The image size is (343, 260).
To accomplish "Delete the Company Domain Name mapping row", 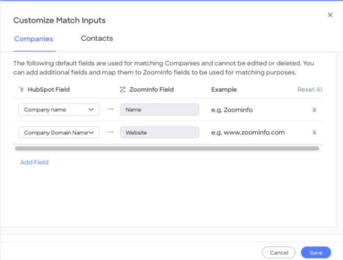I will tap(314, 132).
